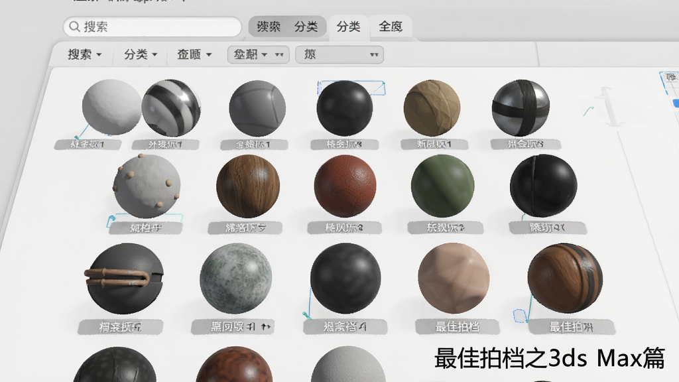Select the first segment of the gray pill control
The image size is (679, 382).
pyautogui.click(x=269, y=27)
